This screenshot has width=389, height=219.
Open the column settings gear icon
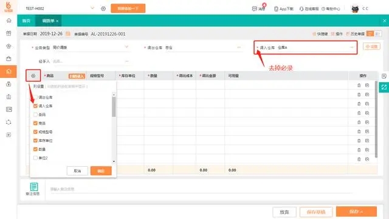33,75
